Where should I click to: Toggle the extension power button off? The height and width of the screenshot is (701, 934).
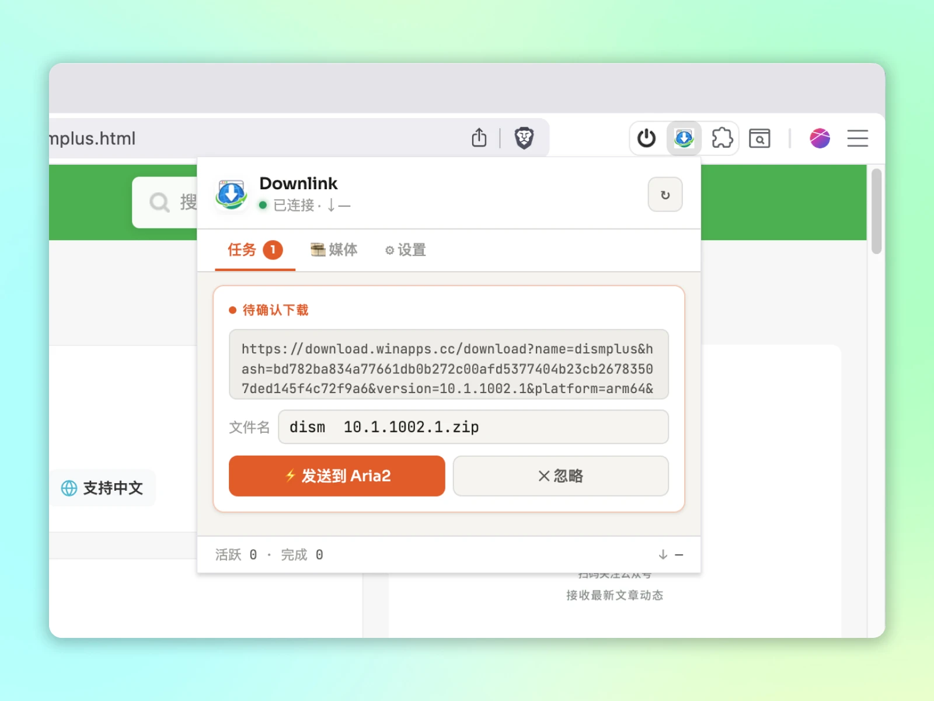646,138
